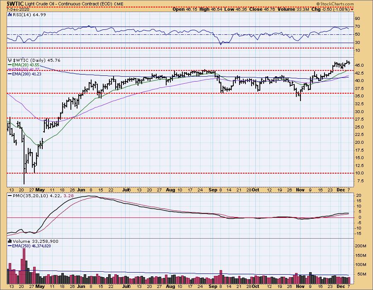373x290 pixels.
Task: Click the red down-arrow change indicator
Action: 352,10
